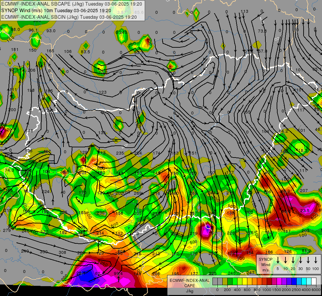Click the map value 220
Image resolution: width=322 pixels, height=296 pixels.
coord(231,233)
